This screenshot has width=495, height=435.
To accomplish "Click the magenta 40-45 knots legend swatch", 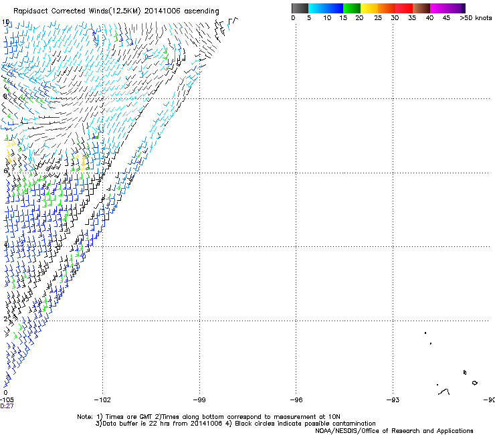I will pyautogui.click(x=439, y=8).
